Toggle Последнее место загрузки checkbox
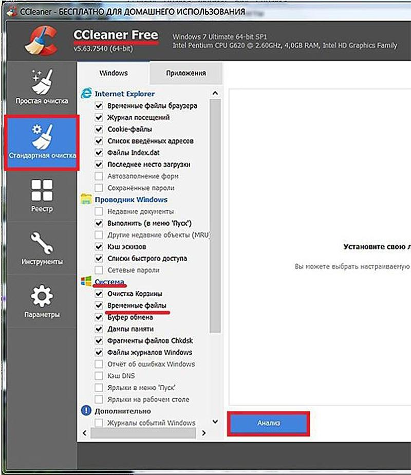The width and height of the screenshot is (411, 475). [99, 165]
